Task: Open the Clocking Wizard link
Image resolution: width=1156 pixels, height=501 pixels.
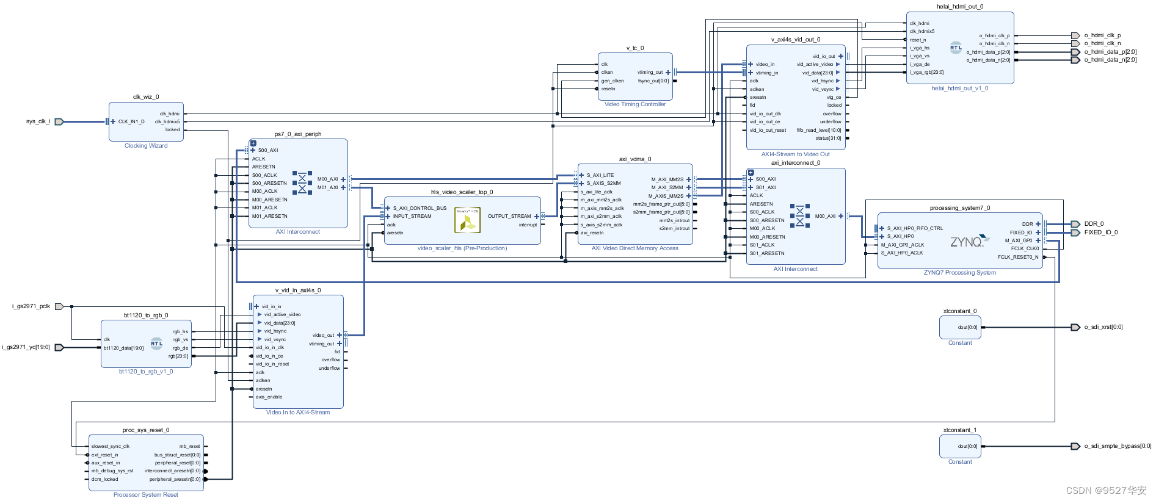Action: [146, 146]
